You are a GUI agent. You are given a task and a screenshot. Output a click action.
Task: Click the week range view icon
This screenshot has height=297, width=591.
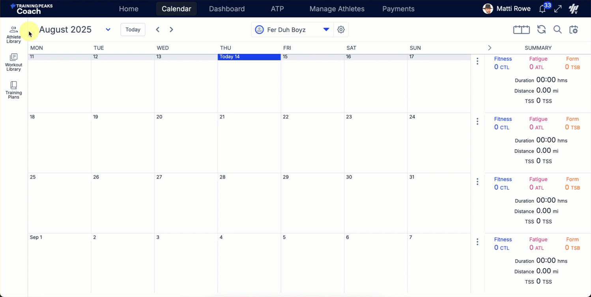(x=521, y=30)
